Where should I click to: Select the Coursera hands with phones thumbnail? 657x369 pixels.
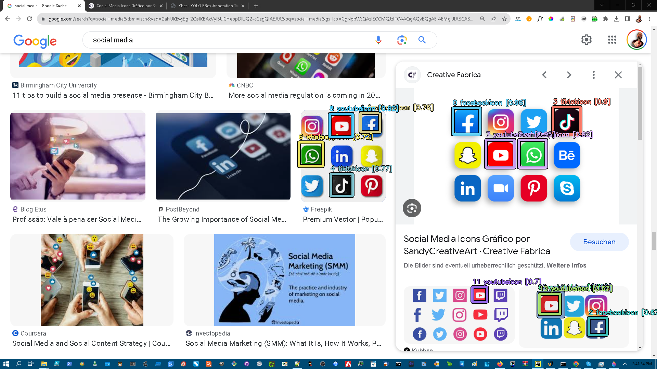[x=92, y=280]
